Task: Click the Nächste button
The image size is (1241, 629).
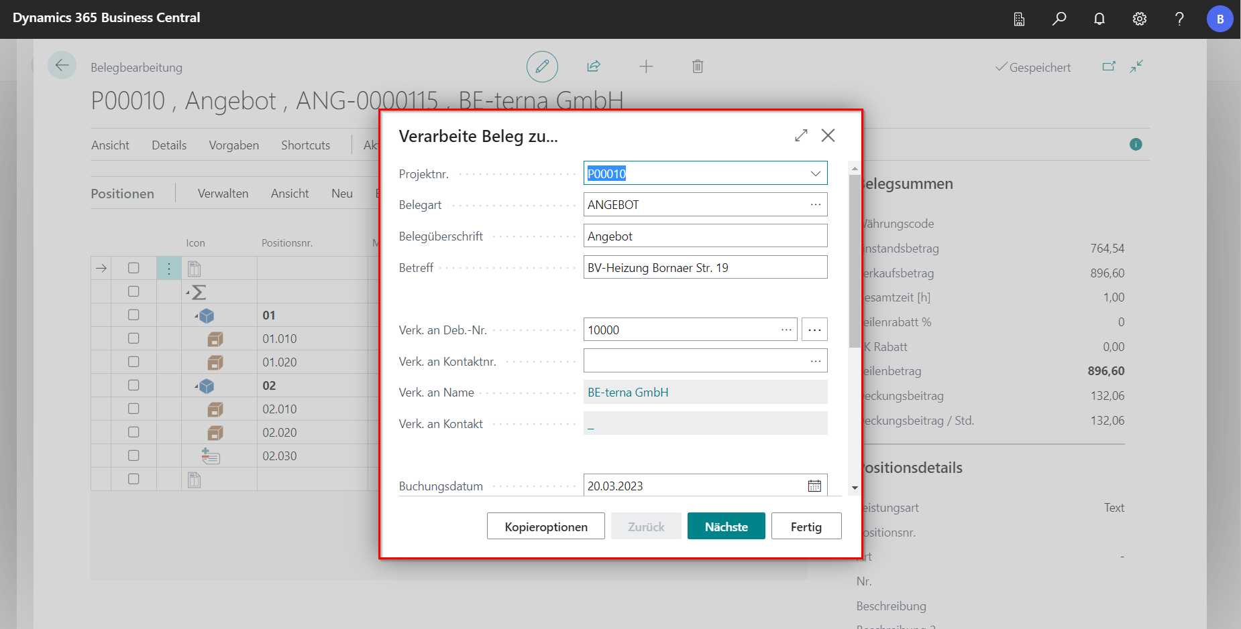Action: 726,527
